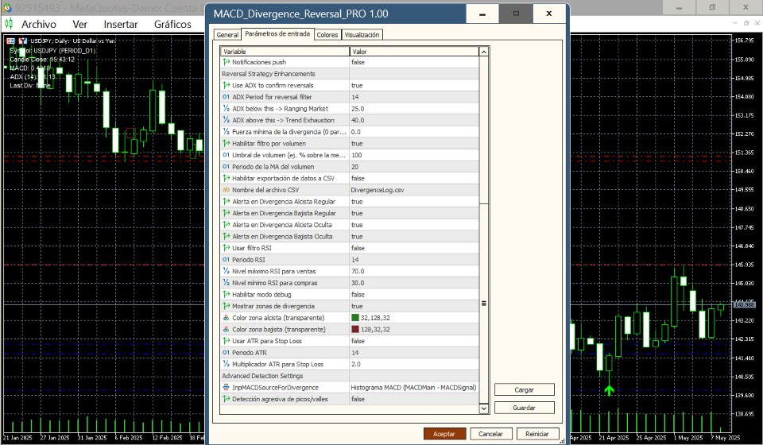Click the parameter list scrollbar thumb
This screenshot has height=445, width=763.
[484, 303]
